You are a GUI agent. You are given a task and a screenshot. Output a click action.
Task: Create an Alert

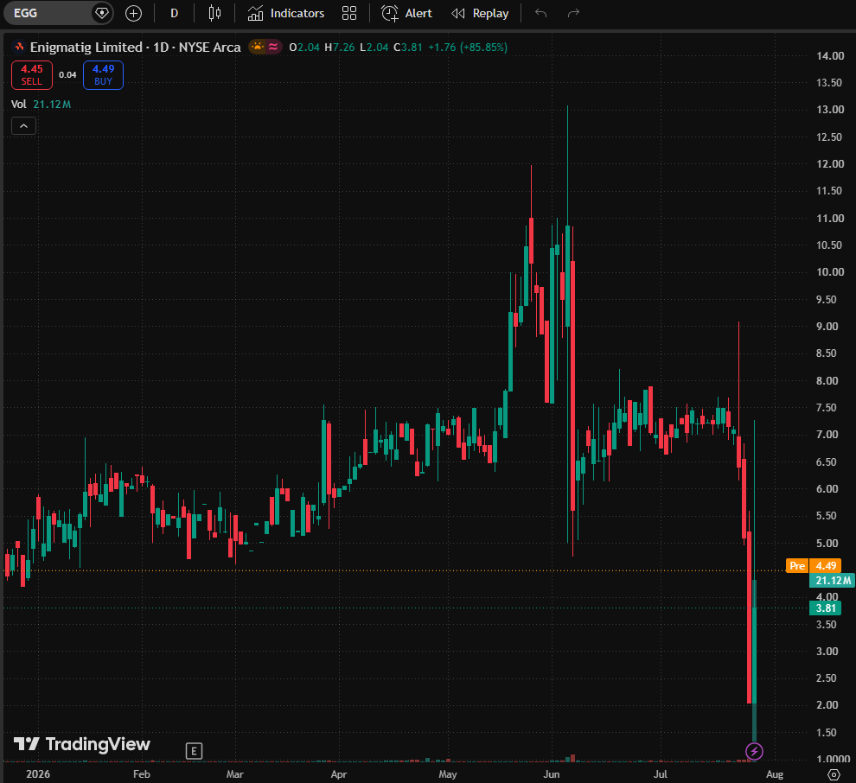(x=406, y=13)
